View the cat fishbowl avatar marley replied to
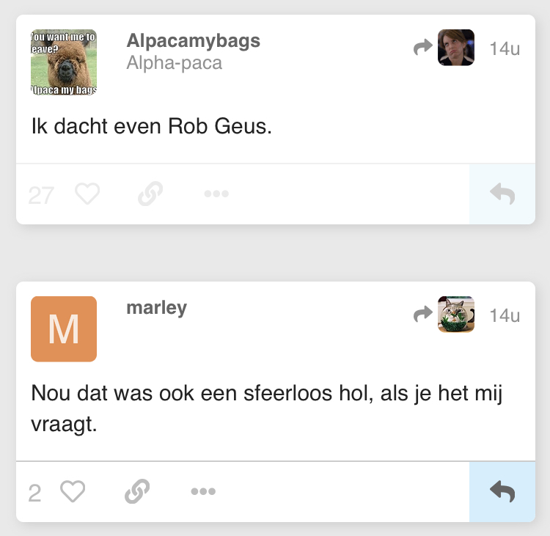This screenshot has height=536, width=550. click(x=456, y=315)
